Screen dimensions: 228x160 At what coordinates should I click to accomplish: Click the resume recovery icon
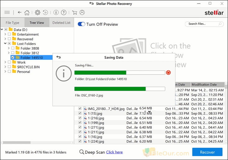45,12
